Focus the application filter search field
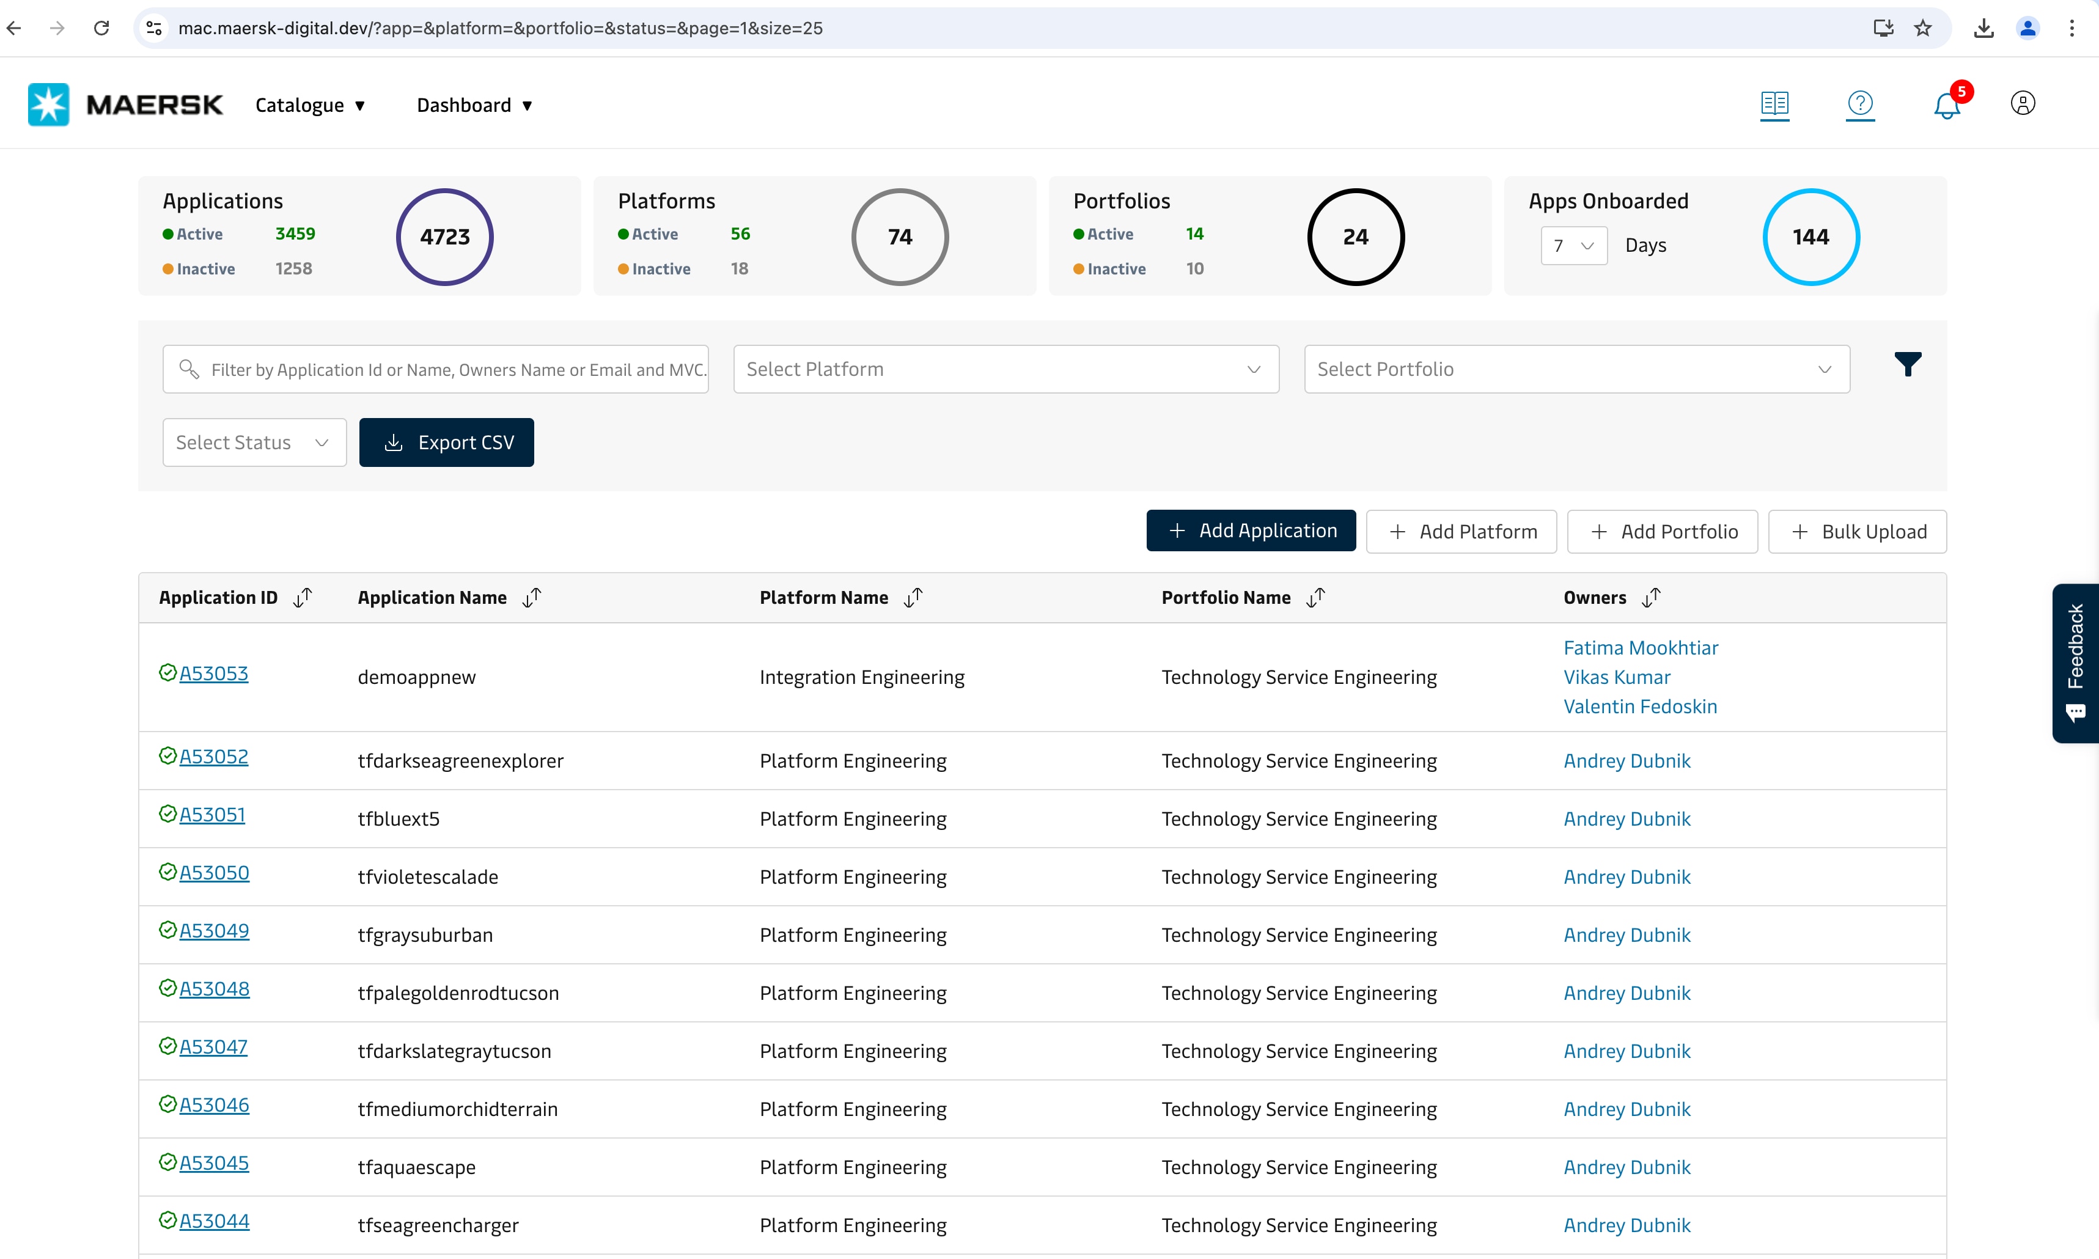Viewport: 2099px width, 1259px height. (x=435, y=369)
